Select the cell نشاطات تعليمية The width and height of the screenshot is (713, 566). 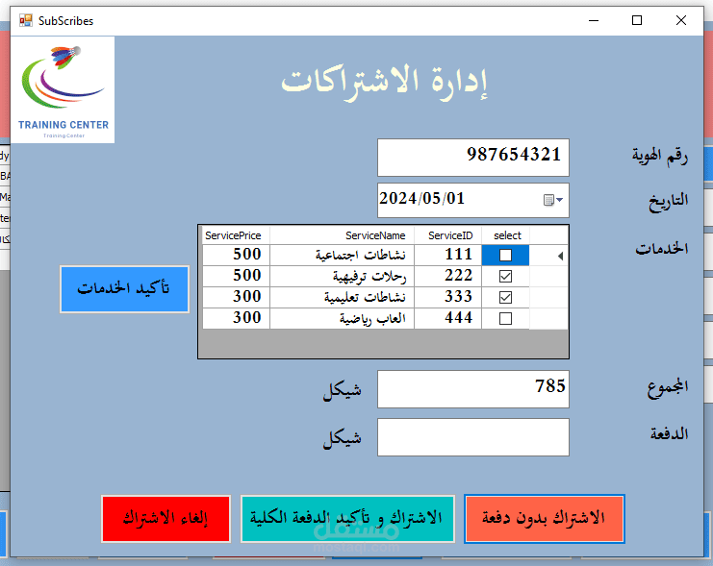pos(342,298)
